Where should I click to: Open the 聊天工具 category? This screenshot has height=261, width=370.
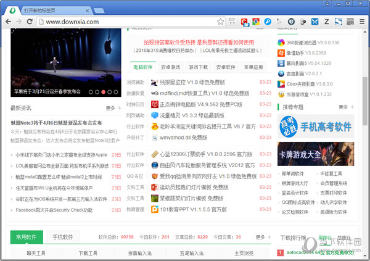pyautogui.click(x=36, y=253)
